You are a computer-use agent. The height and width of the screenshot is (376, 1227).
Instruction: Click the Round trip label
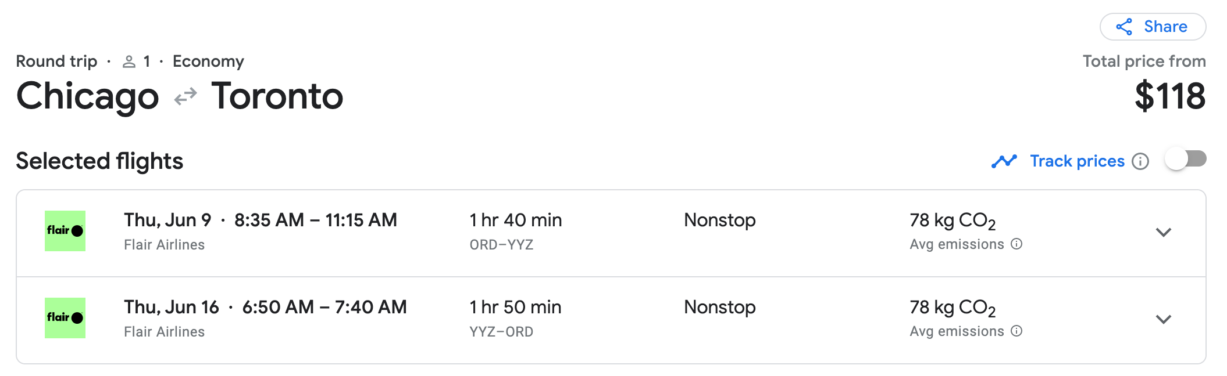[x=56, y=62]
